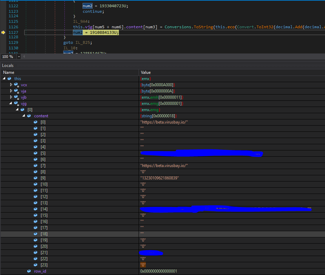
Task: Click the field icon next to vjb
Action: coord(16,97)
